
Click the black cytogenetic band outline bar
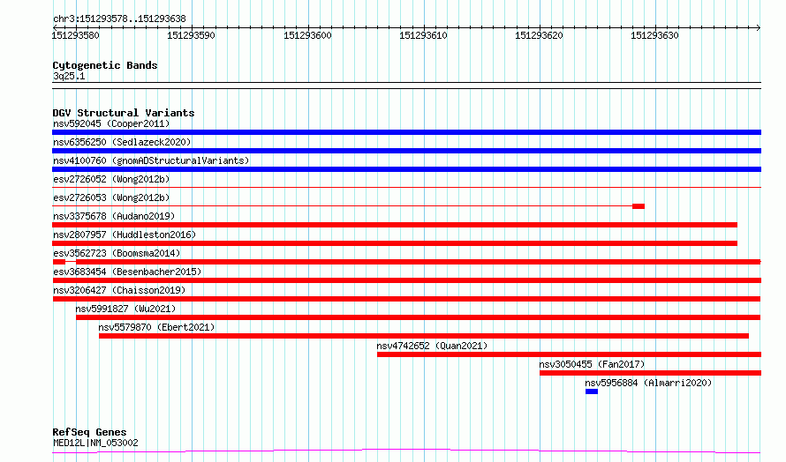point(406,86)
